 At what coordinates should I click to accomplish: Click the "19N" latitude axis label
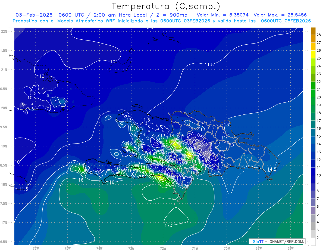[x=4, y=146]
